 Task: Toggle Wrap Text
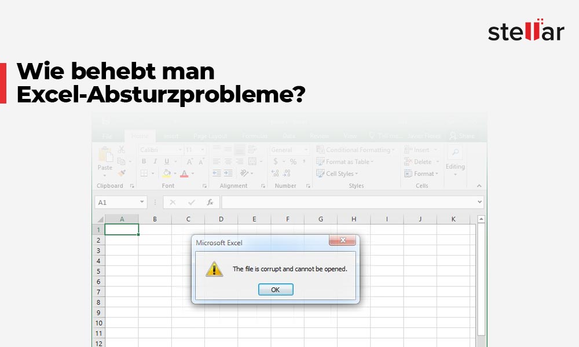(252, 149)
